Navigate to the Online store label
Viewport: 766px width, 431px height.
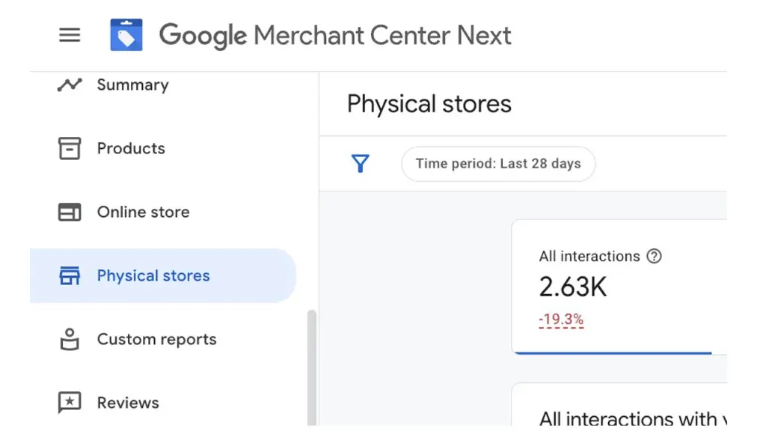143,213
